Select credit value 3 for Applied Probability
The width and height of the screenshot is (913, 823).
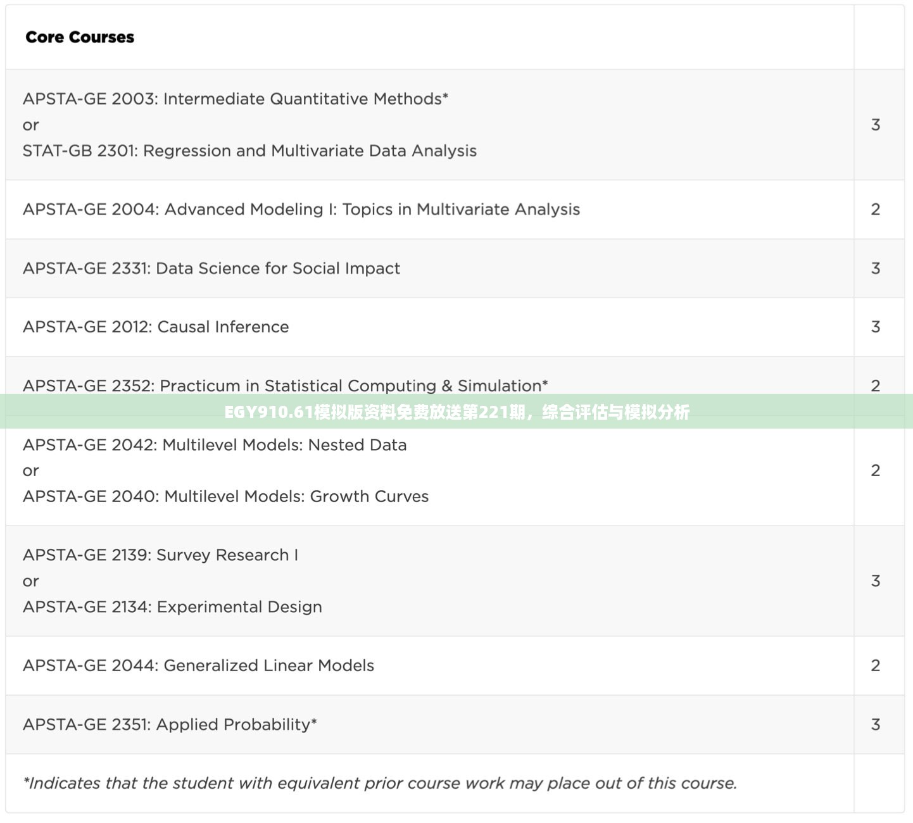[x=876, y=724]
